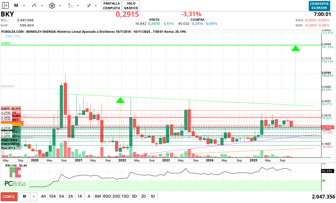Click the BKY ticker symbol
The height and width of the screenshot is (203, 336).
(x=7, y=14)
